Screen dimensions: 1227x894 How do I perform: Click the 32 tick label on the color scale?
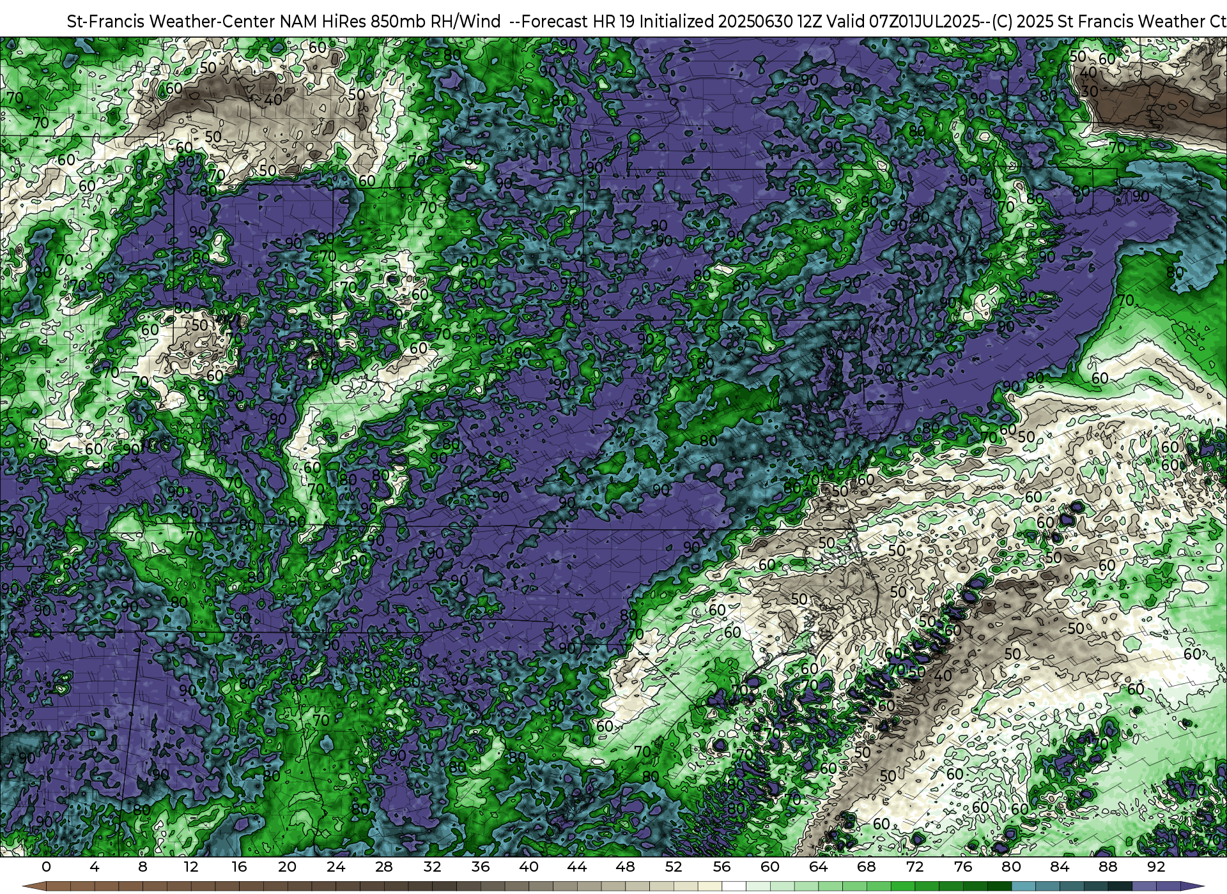tap(433, 867)
